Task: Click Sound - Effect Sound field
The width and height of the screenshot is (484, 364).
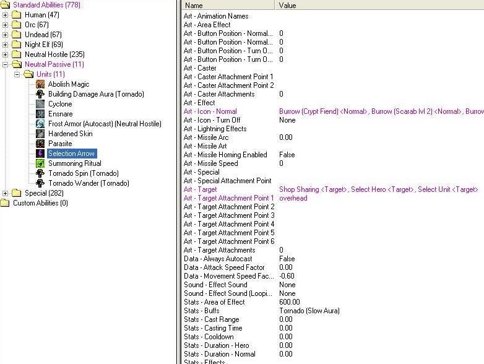Action: (x=215, y=285)
